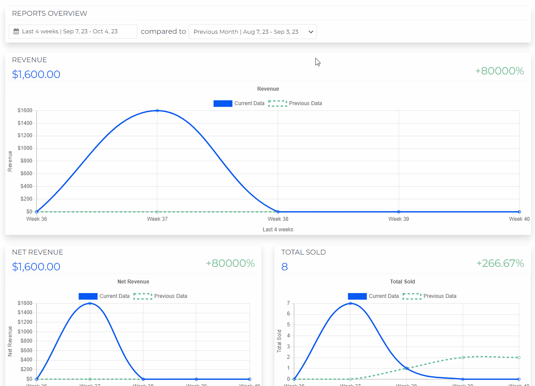Click the Week 40 axis label on Revenue chart

pyautogui.click(x=519, y=219)
